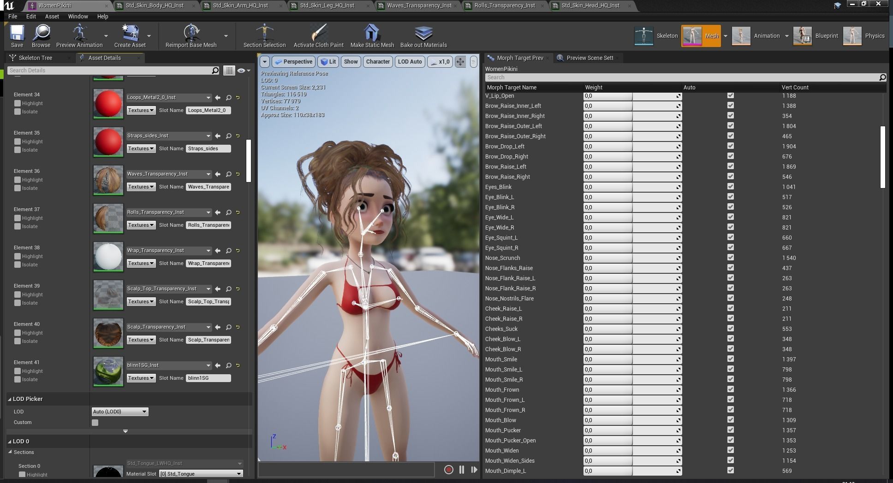Screen dimensions: 893x483
Task: Switch to Mesh editor mode
Action: (x=701, y=36)
